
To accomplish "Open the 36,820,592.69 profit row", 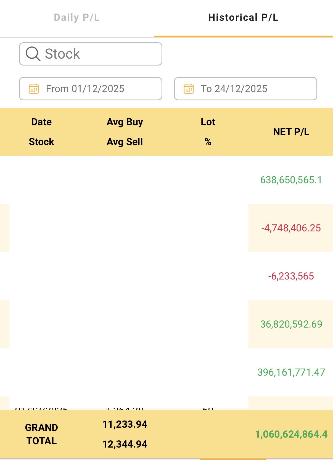I will 291,324.
